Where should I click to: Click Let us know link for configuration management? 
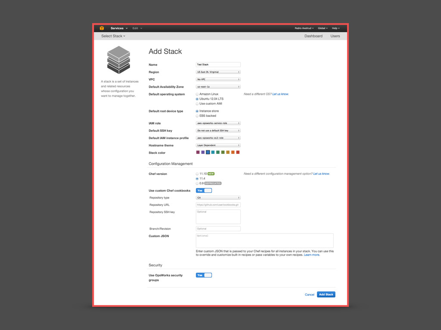[321, 174]
